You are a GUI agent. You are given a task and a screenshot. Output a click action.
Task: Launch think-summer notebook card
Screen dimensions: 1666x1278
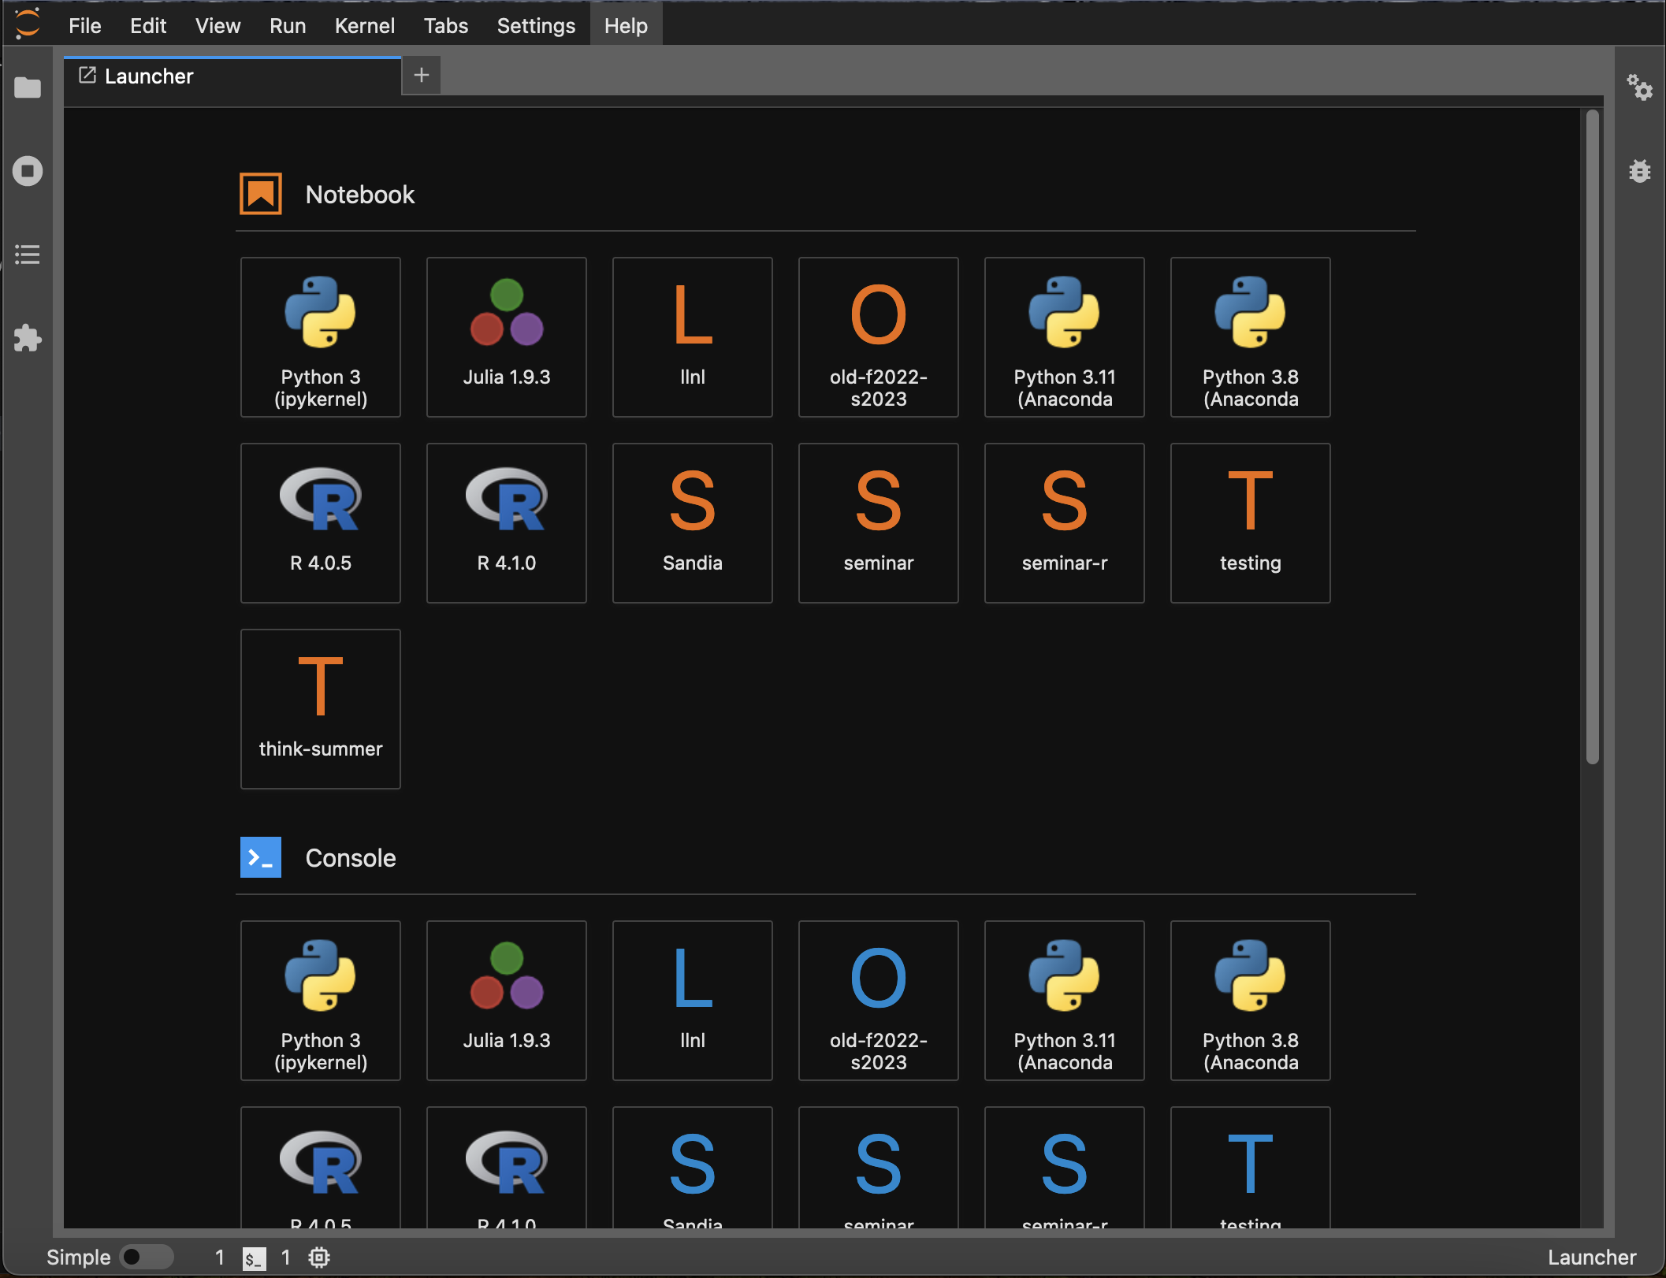pos(320,708)
